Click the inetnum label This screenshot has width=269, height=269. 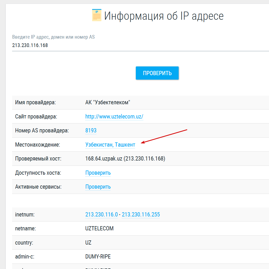pos(25,215)
